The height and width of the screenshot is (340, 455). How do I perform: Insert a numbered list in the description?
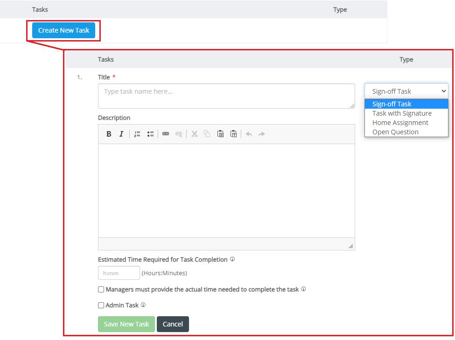tap(137, 134)
